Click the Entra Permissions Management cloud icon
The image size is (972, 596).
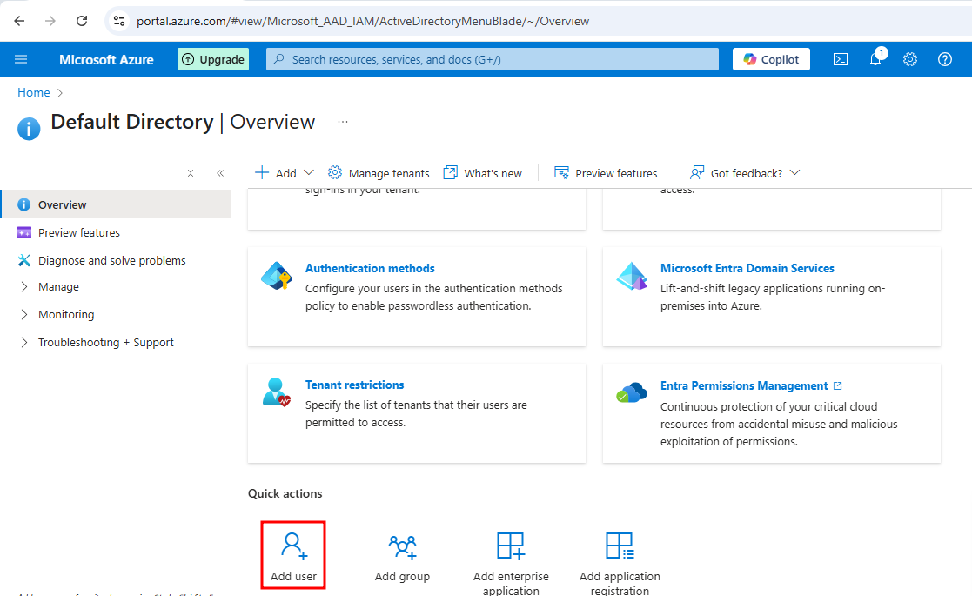[x=632, y=392]
